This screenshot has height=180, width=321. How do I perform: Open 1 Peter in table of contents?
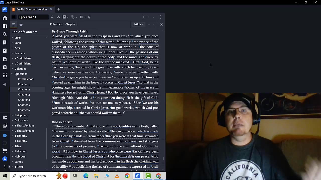19,167
